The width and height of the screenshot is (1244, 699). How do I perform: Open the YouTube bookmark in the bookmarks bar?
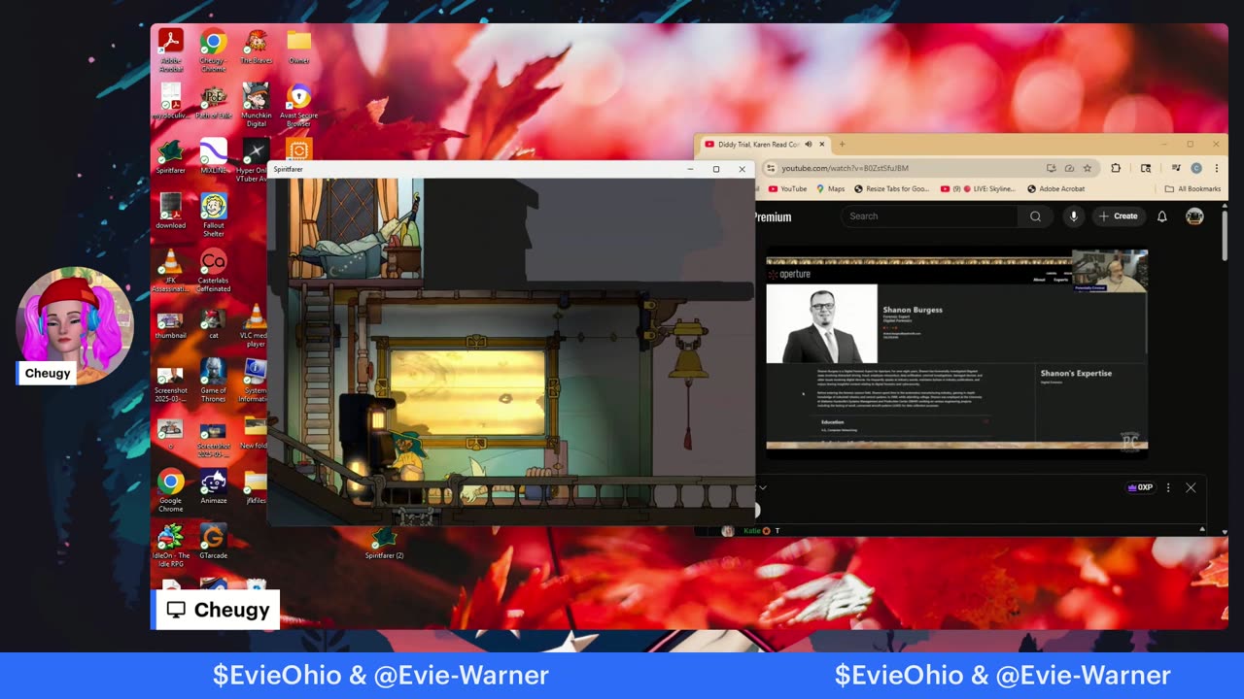(787, 189)
